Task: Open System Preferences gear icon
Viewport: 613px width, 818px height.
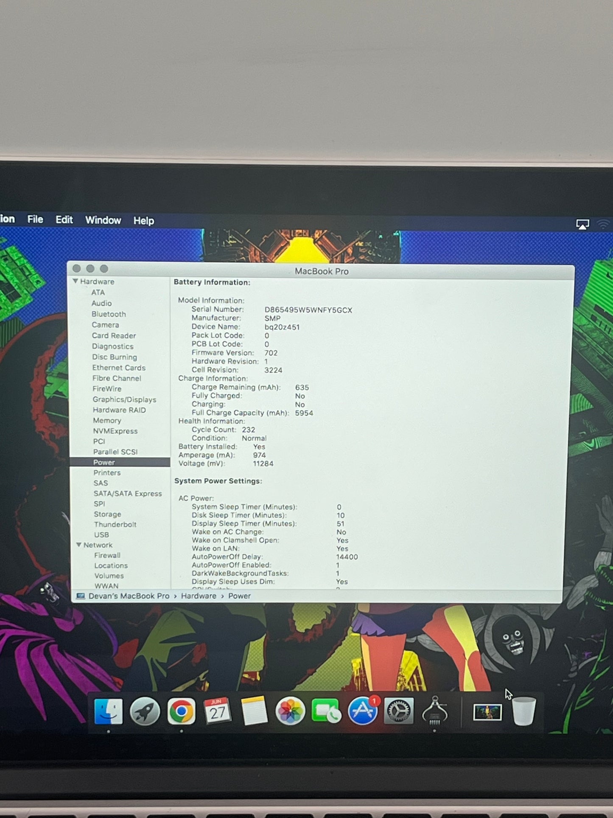Action: tap(398, 711)
